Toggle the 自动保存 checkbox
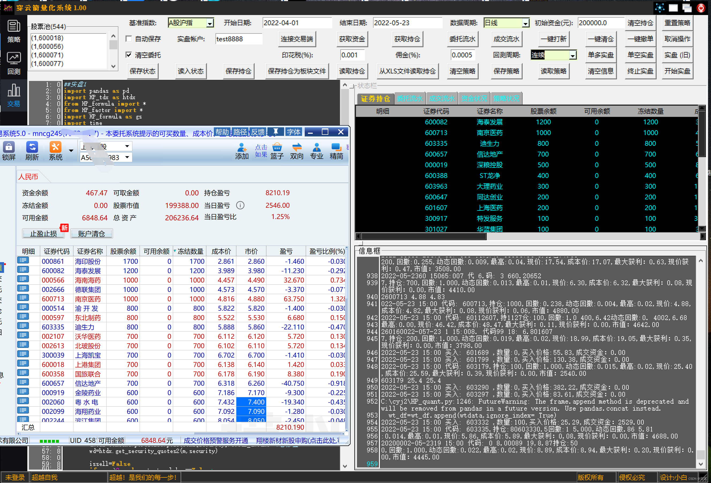Viewport: 711px width, 483px height. (129, 39)
